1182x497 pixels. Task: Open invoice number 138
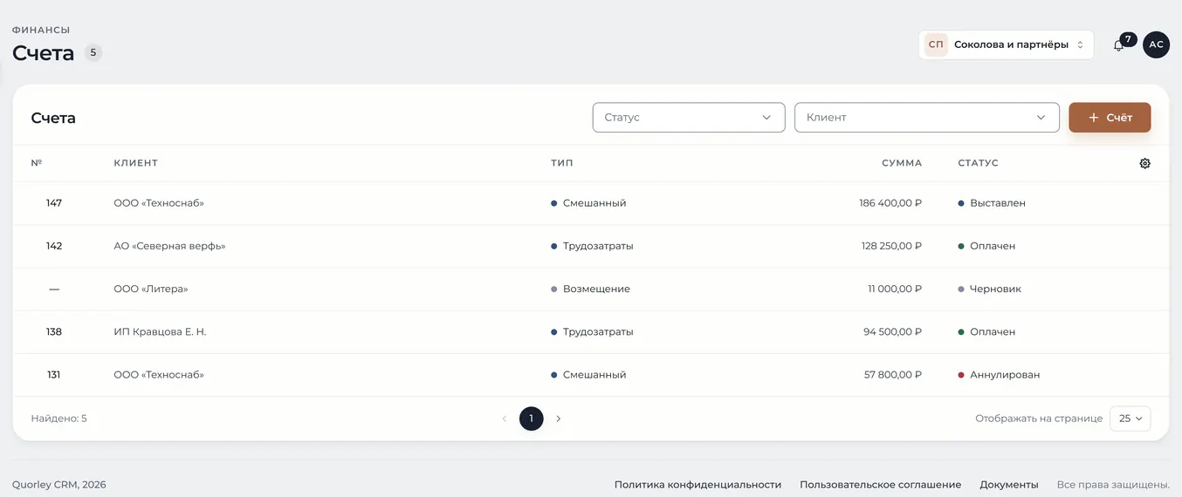[x=54, y=332]
